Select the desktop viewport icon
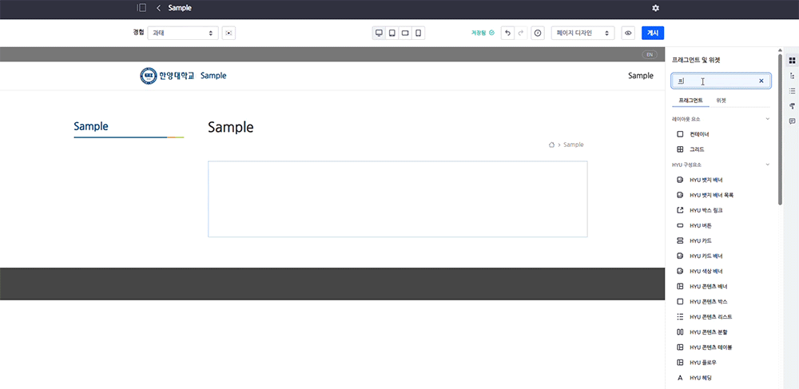This screenshot has height=389, width=799. click(380, 34)
